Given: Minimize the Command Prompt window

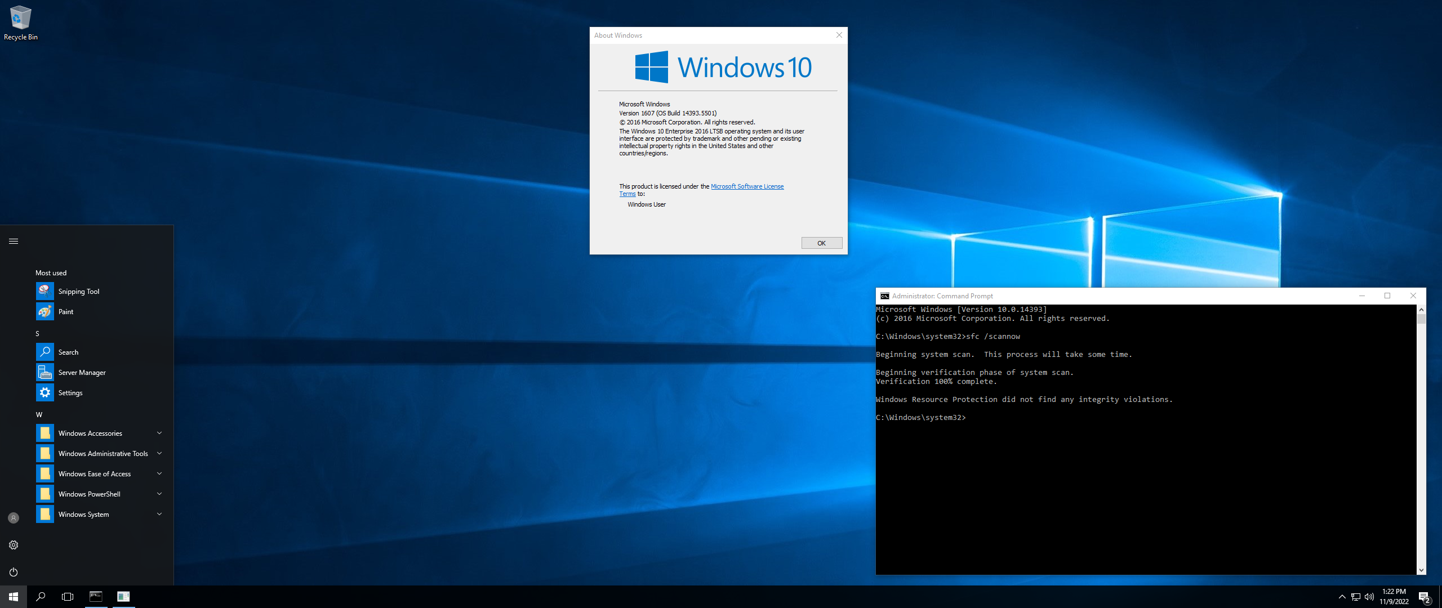Looking at the screenshot, I should click(1362, 296).
